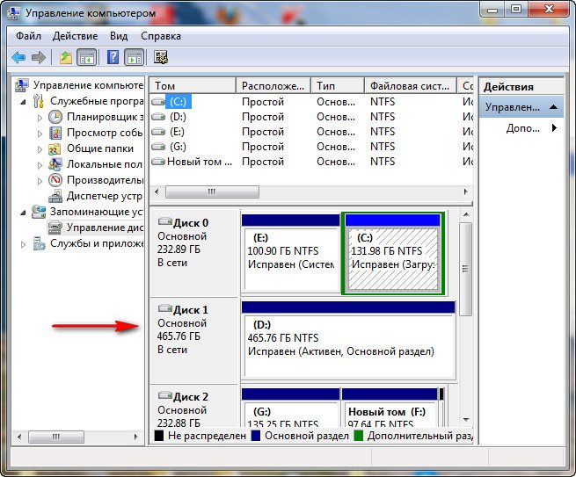Click the Forward arrow toolbar icon
This screenshot has height=477, width=576.
point(39,58)
